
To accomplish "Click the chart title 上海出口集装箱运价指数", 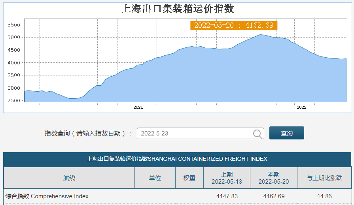I will click(177, 8).
